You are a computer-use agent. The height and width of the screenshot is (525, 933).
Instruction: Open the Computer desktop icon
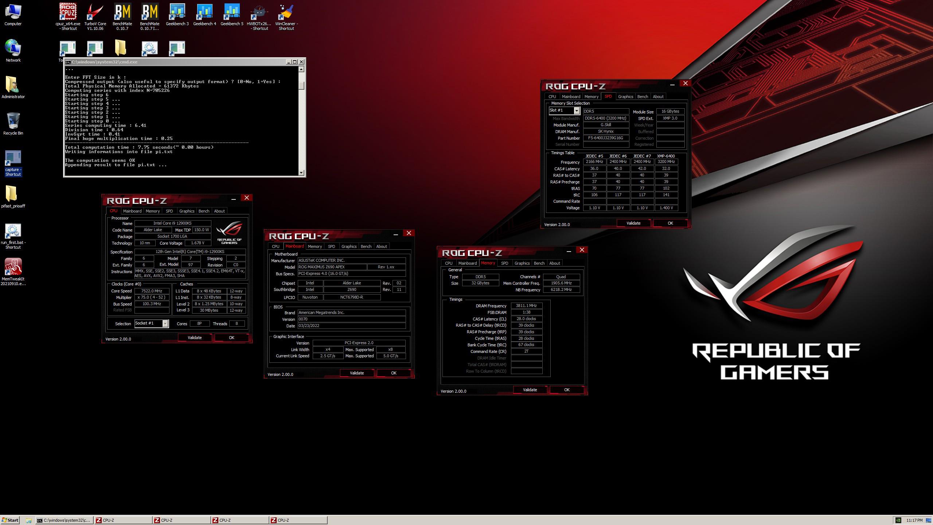[13, 15]
